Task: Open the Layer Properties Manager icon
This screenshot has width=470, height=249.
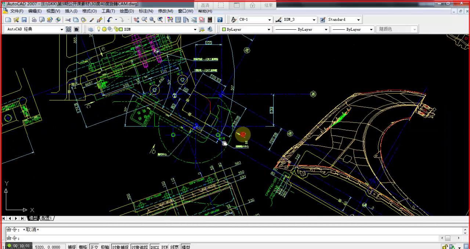Action: tap(91, 29)
